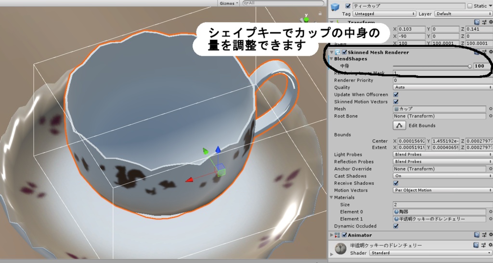Uncheck Receive Shadows
Screen dimensions: 493x263
(396, 183)
